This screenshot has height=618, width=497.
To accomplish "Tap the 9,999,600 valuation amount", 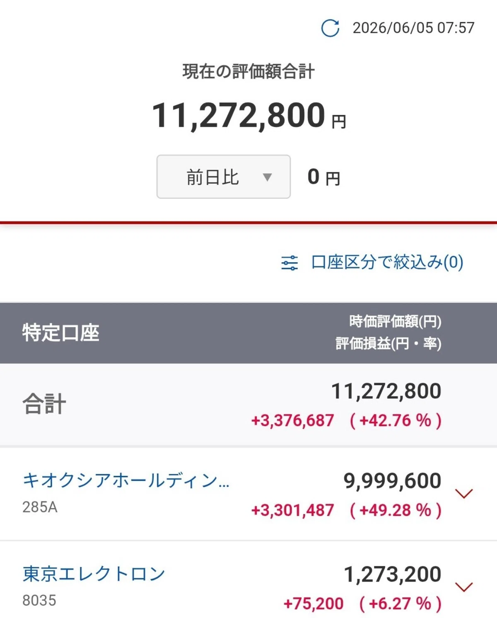I will (x=392, y=481).
